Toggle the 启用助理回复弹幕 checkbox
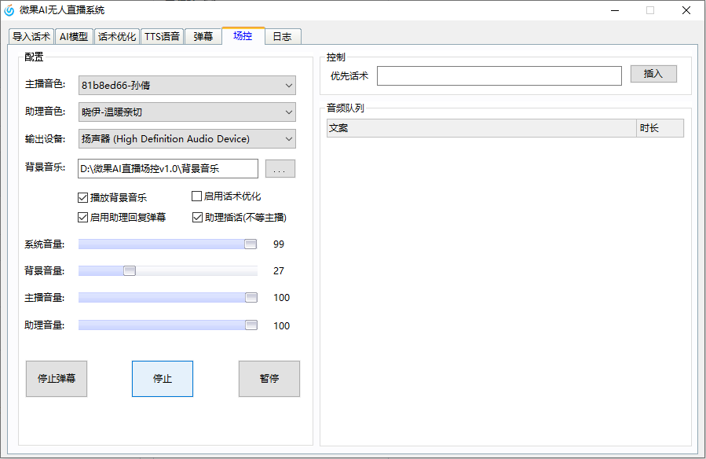 click(83, 218)
